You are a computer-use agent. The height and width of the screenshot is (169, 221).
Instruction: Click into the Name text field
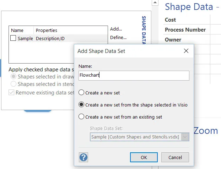134,76
